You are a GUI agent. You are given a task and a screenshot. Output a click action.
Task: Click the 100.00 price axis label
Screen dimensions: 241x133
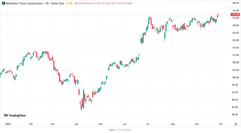[x=235, y=77]
